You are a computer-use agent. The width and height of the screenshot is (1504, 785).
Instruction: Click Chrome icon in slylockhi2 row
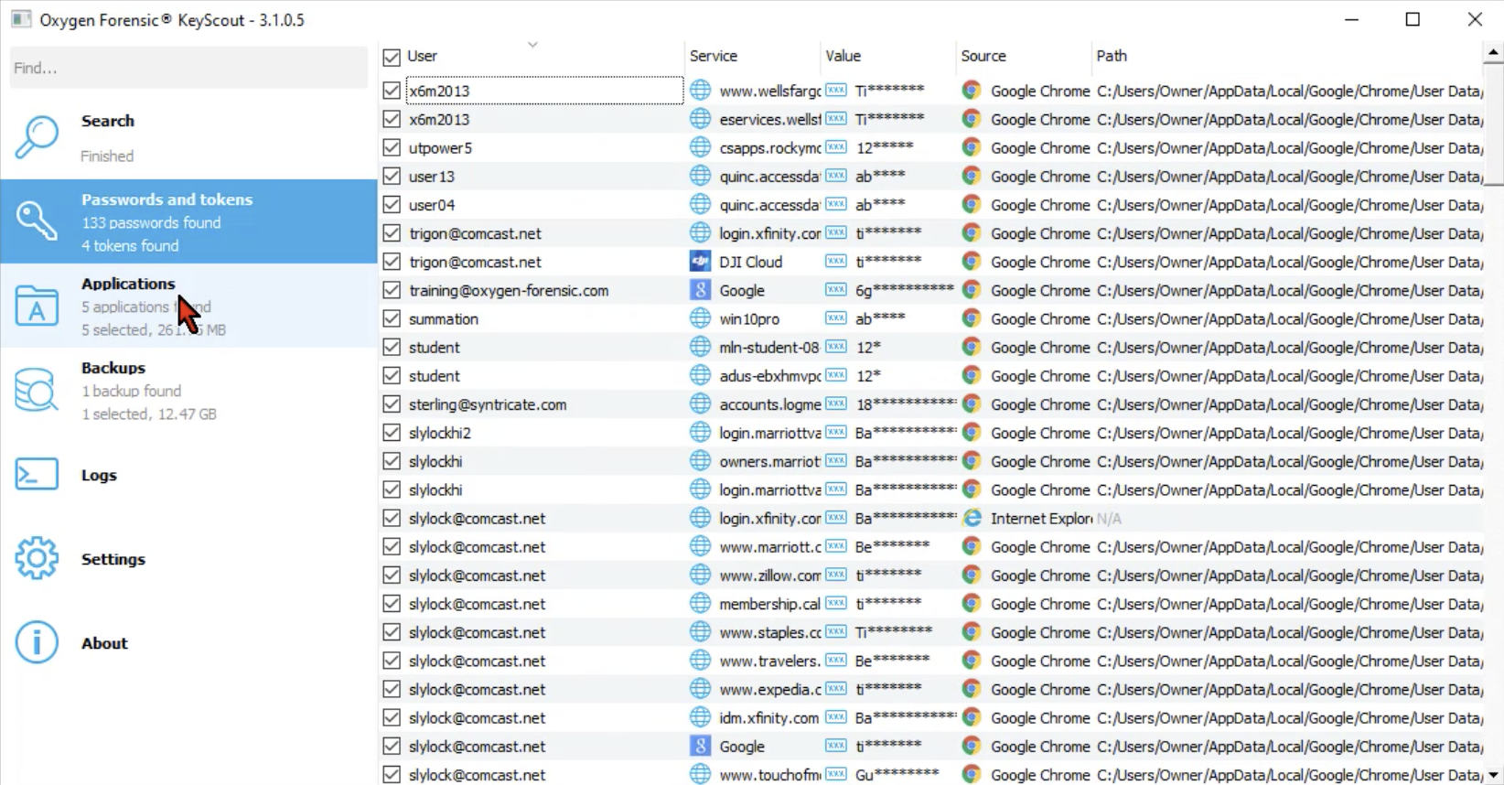972,433
